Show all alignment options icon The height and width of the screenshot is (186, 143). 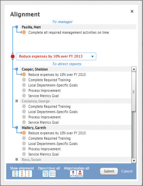coord(15,174)
